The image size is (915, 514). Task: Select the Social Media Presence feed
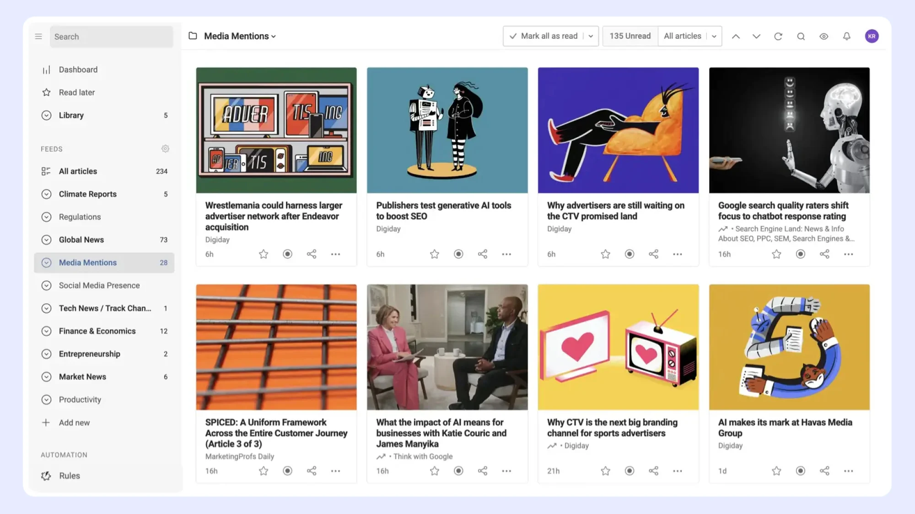pos(104,286)
